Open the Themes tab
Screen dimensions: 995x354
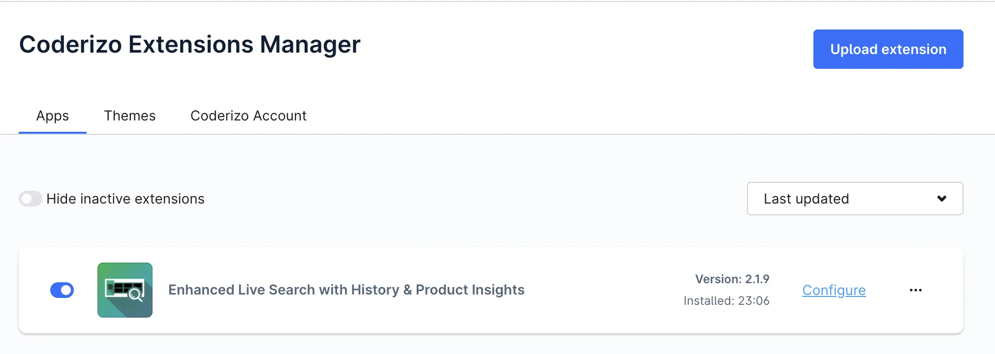tap(129, 116)
